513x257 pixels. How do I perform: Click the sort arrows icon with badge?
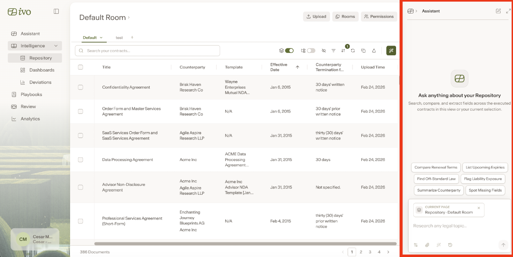(x=343, y=51)
